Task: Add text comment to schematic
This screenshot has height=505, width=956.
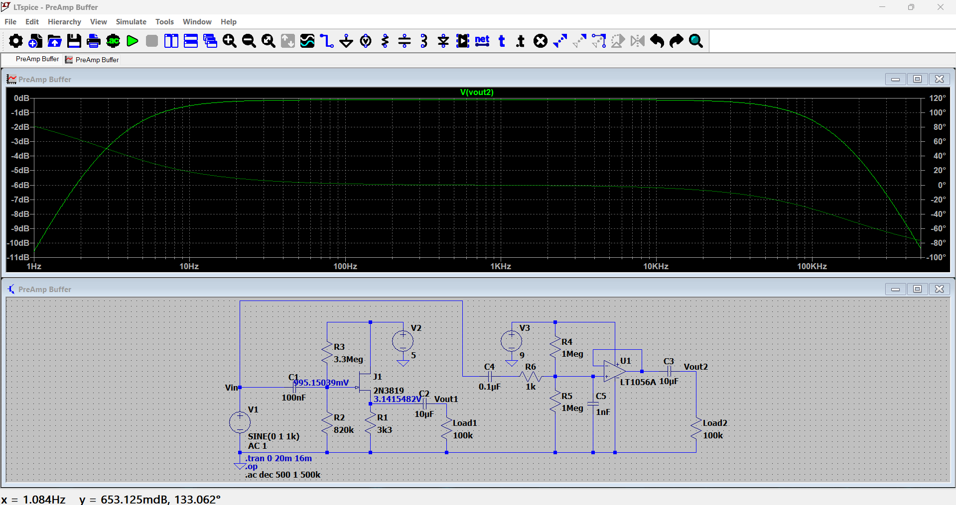Action: coord(502,41)
